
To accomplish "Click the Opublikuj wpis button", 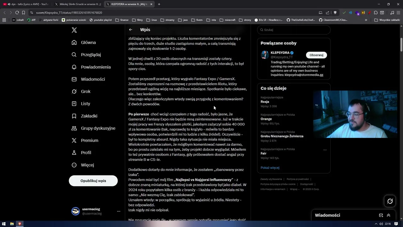I will coord(93,181).
